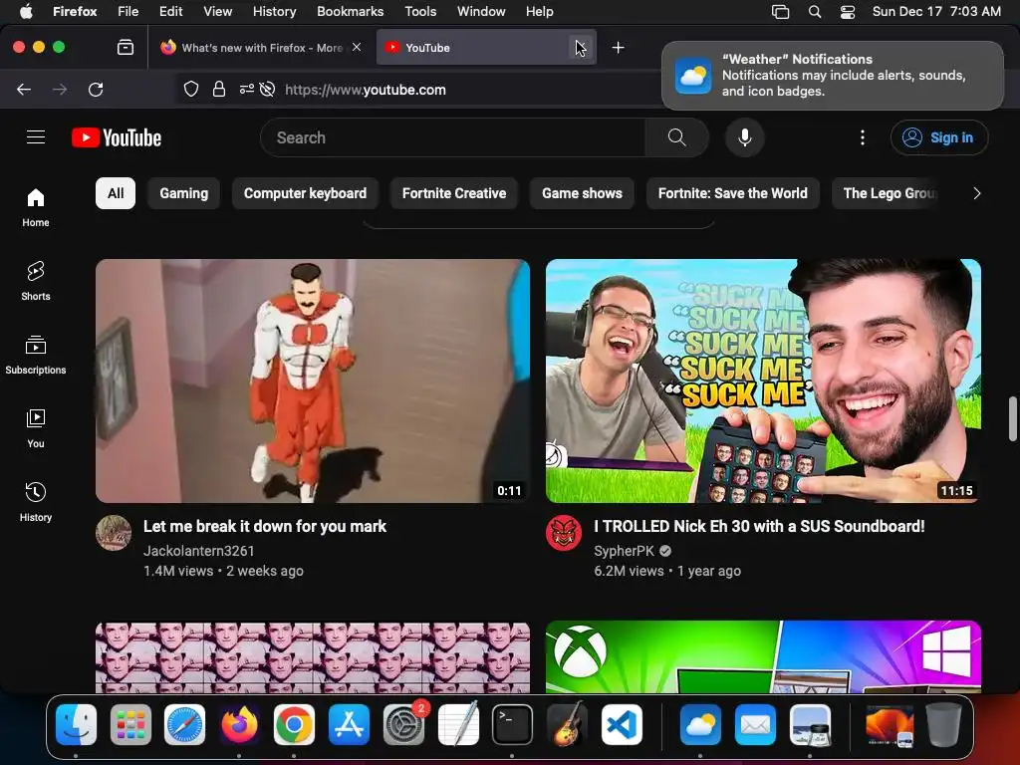1020x765 pixels.
Task: Launch Visual Studio Code from dock
Action: [x=622, y=725]
